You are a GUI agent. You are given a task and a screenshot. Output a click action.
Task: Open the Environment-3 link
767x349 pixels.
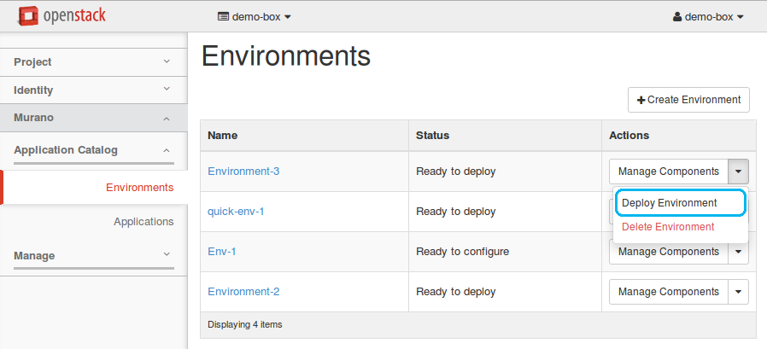[243, 172]
